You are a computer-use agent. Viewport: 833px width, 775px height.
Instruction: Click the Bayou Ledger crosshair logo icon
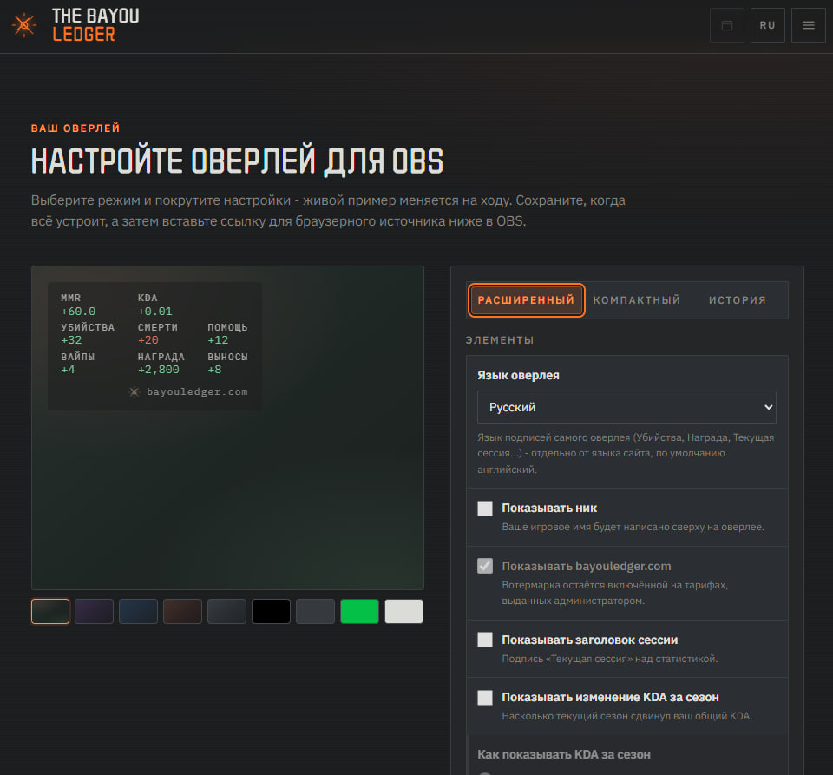point(24,25)
